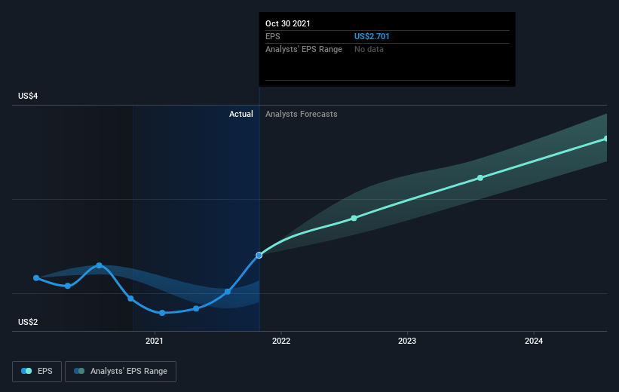Image resolution: width=619 pixels, height=392 pixels.
Task: Click the 2024 x-axis label
Action: (534, 341)
